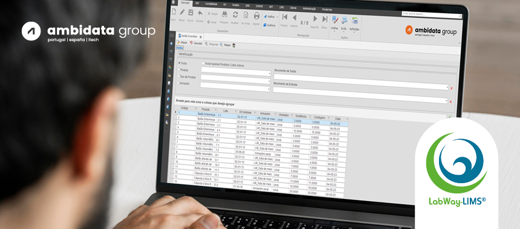Open the Armazém dropdown arrow

pos(268,89)
